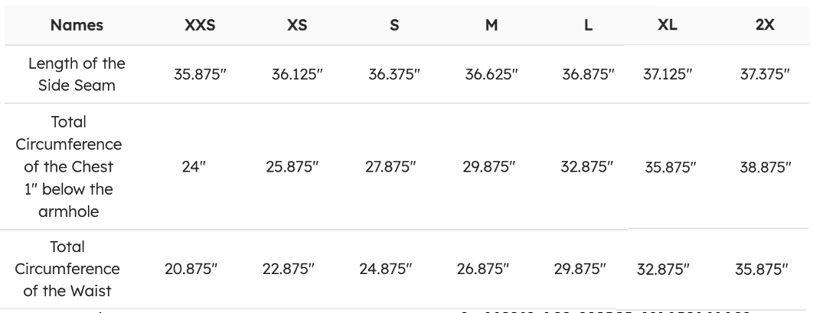Click the Total Circumference of the Waist label
813x313 pixels.
77,269
